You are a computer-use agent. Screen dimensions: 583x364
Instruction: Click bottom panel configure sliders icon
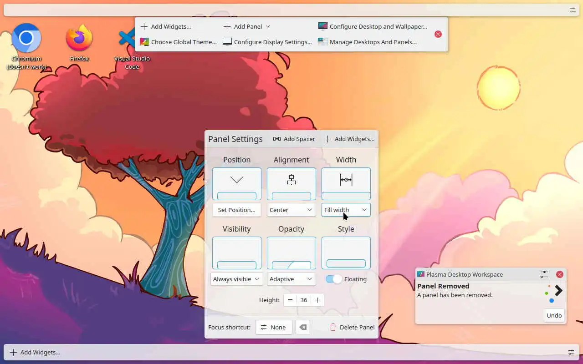(571, 352)
